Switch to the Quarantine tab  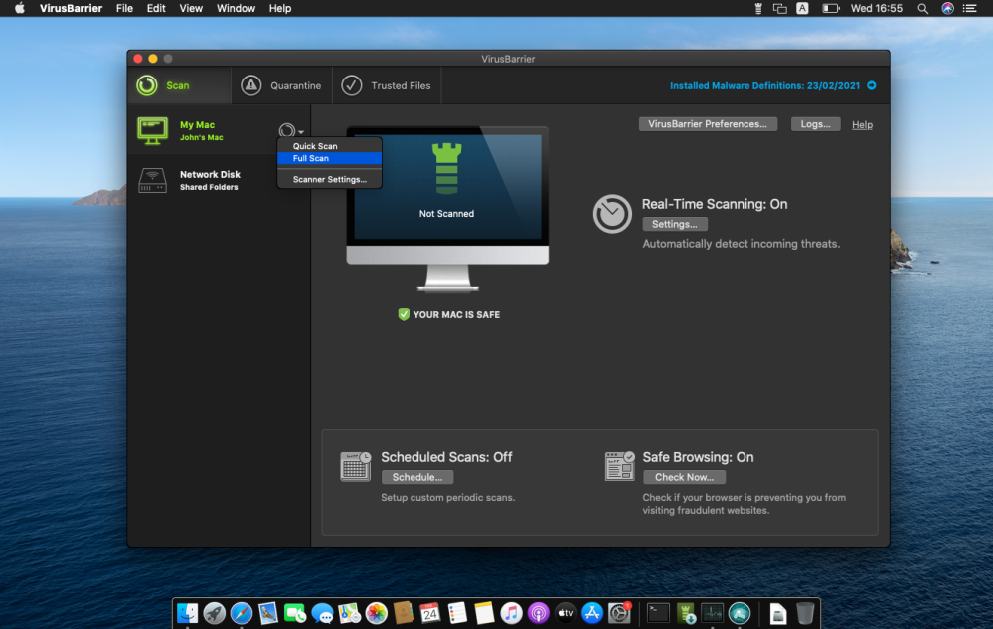tap(283, 86)
